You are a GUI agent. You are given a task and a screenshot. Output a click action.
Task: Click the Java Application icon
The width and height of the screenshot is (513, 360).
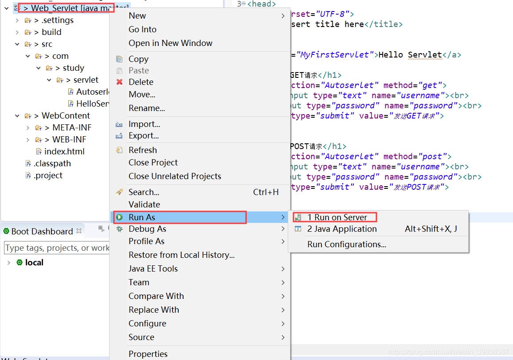point(298,229)
